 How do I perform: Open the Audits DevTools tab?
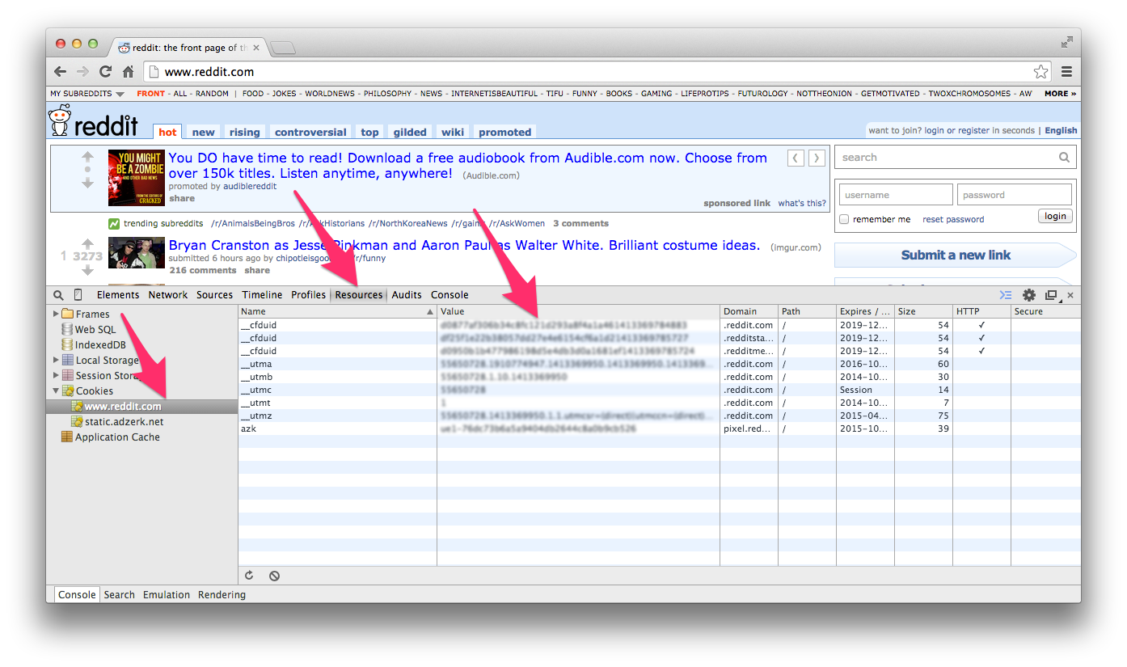(x=407, y=295)
